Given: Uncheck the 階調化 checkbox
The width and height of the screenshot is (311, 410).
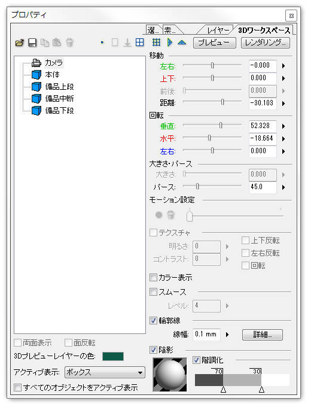Looking at the screenshot, I should (x=196, y=360).
